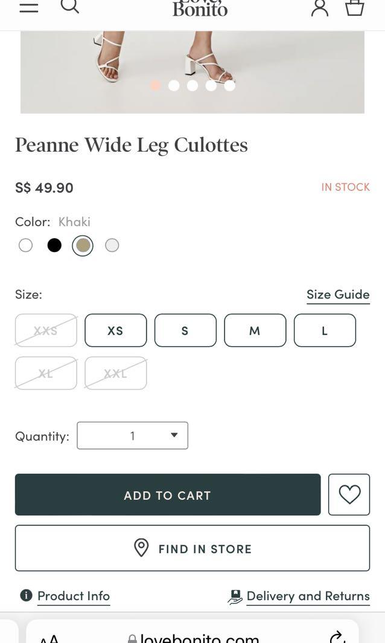The width and height of the screenshot is (385, 643).
Task: Pick the black color swatch
Action: (x=54, y=245)
